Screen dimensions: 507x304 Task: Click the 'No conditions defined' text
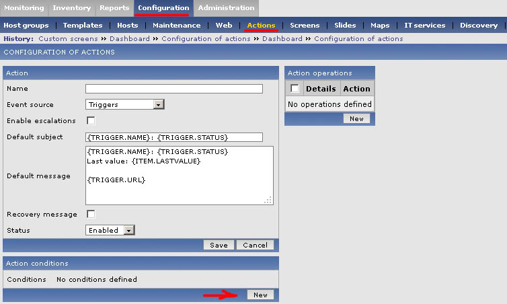click(97, 279)
